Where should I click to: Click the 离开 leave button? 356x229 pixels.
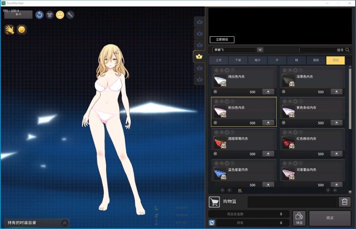[x=19, y=14]
